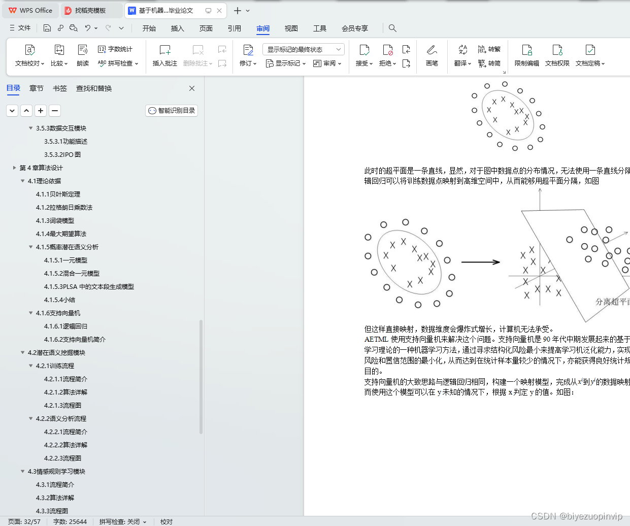Open 拼写检查 status bar dropdown
Image resolution: width=630 pixels, height=526 pixels.
(x=145, y=522)
